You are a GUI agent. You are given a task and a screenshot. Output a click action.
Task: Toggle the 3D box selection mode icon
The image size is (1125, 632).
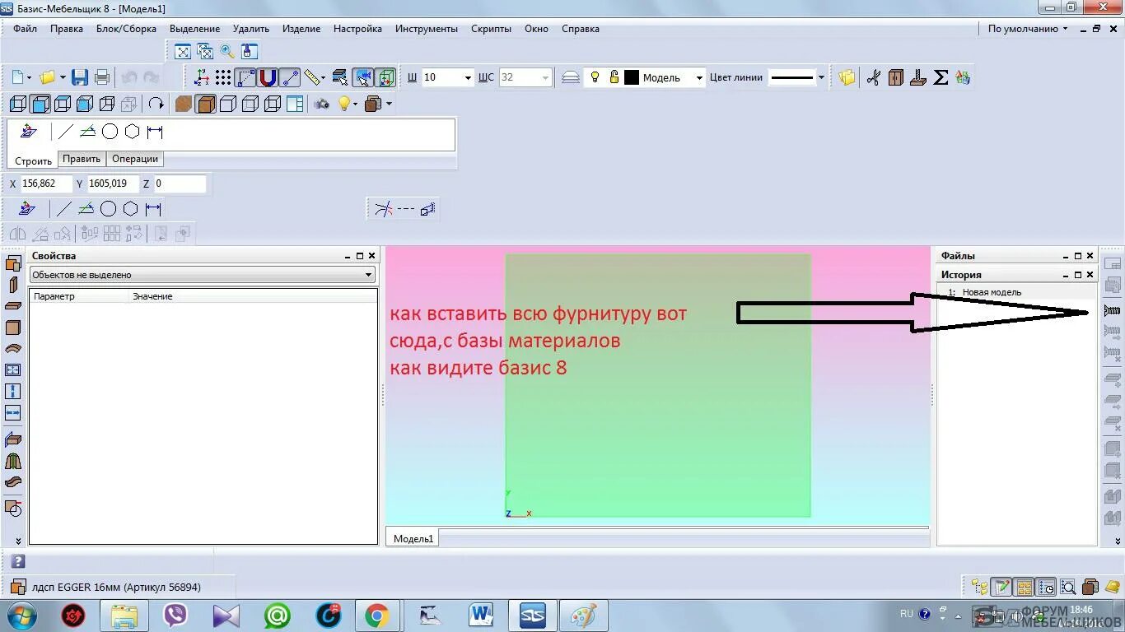pos(385,77)
